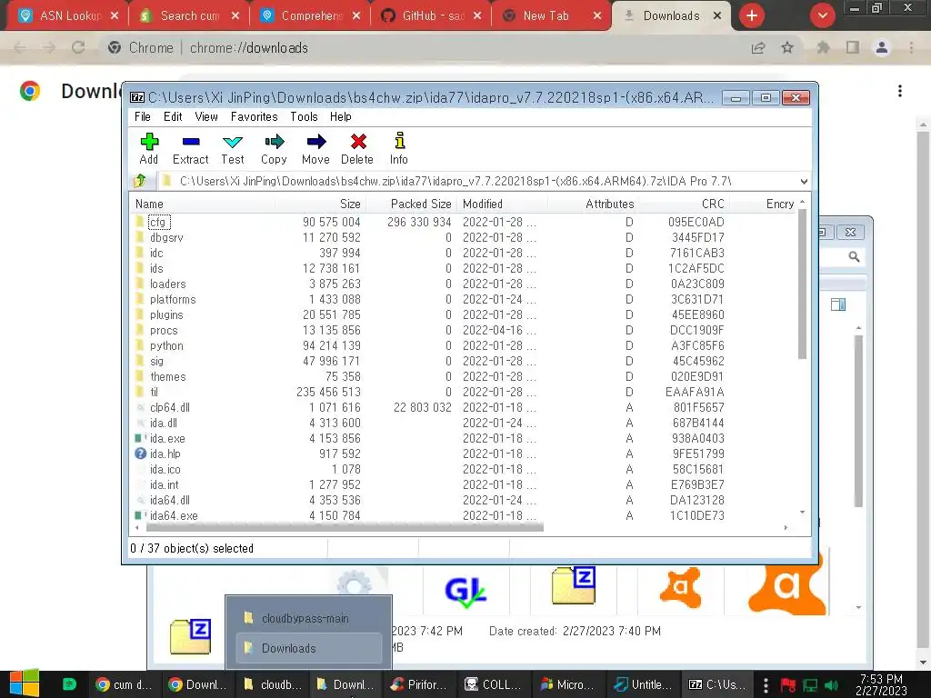Click the Test archive icon
Viewport: 931px width, 698px height.
[x=232, y=148]
